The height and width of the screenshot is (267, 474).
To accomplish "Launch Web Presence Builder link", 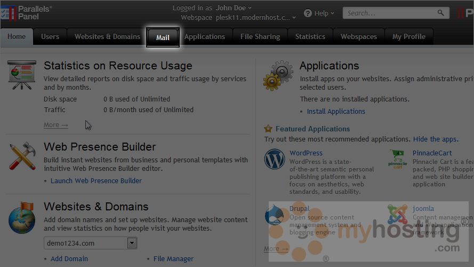I will 96,180.
